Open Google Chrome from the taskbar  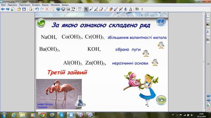pos(43,115)
